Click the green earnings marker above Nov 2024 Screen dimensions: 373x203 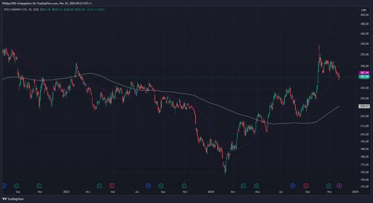[x=328, y=185]
